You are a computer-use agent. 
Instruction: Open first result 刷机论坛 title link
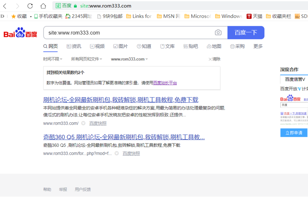121,100
